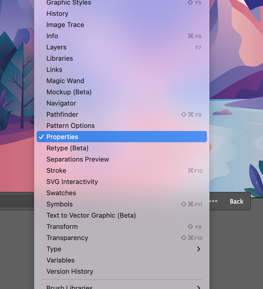
Task: Open the Swatches panel
Action: (61, 193)
